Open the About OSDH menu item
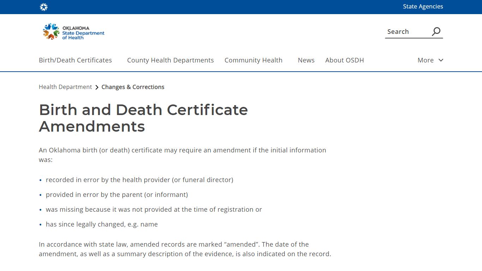The height and width of the screenshot is (271, 482). point(344,60)
